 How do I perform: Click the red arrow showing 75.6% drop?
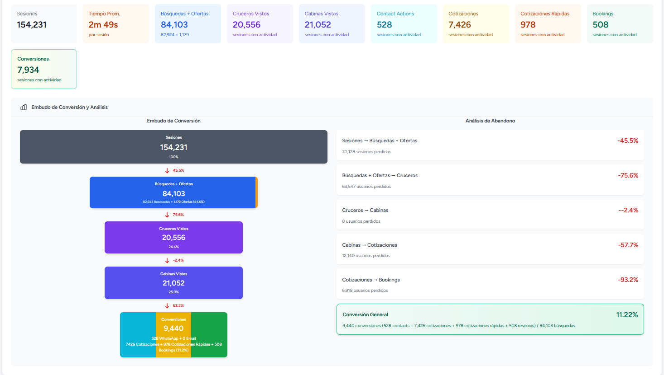pyautogui.click(x=167, y=215)
